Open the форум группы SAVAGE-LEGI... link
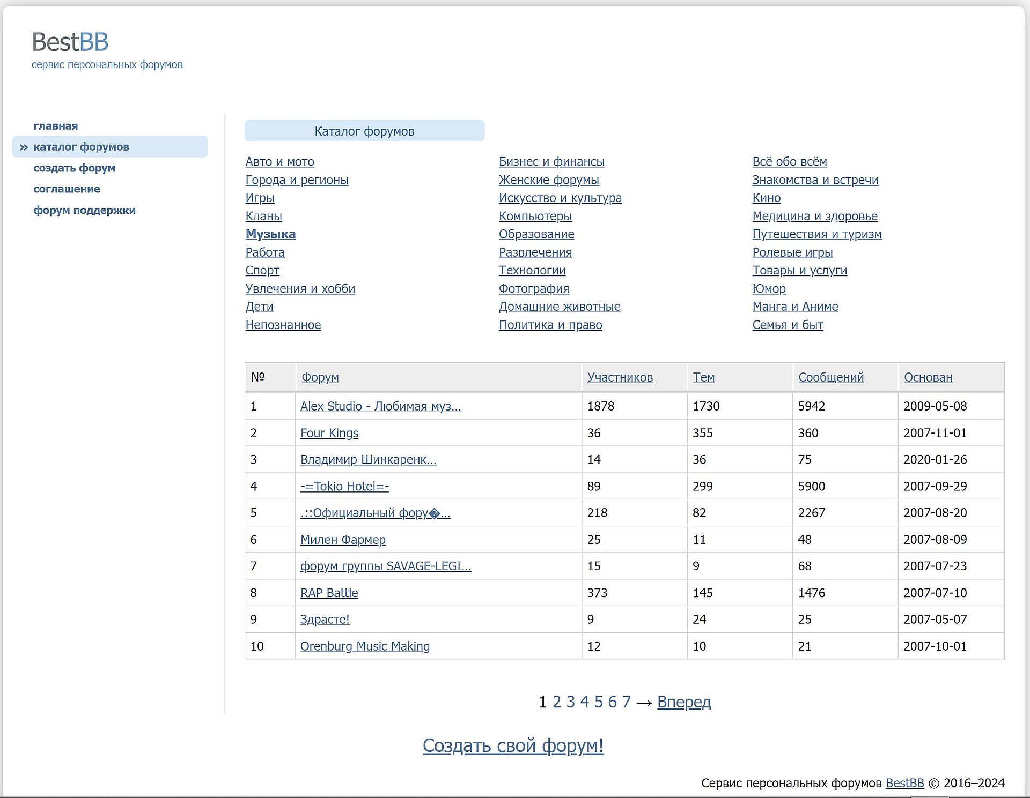The width and height of the screenshot is (1030, 798). (386, 566)
